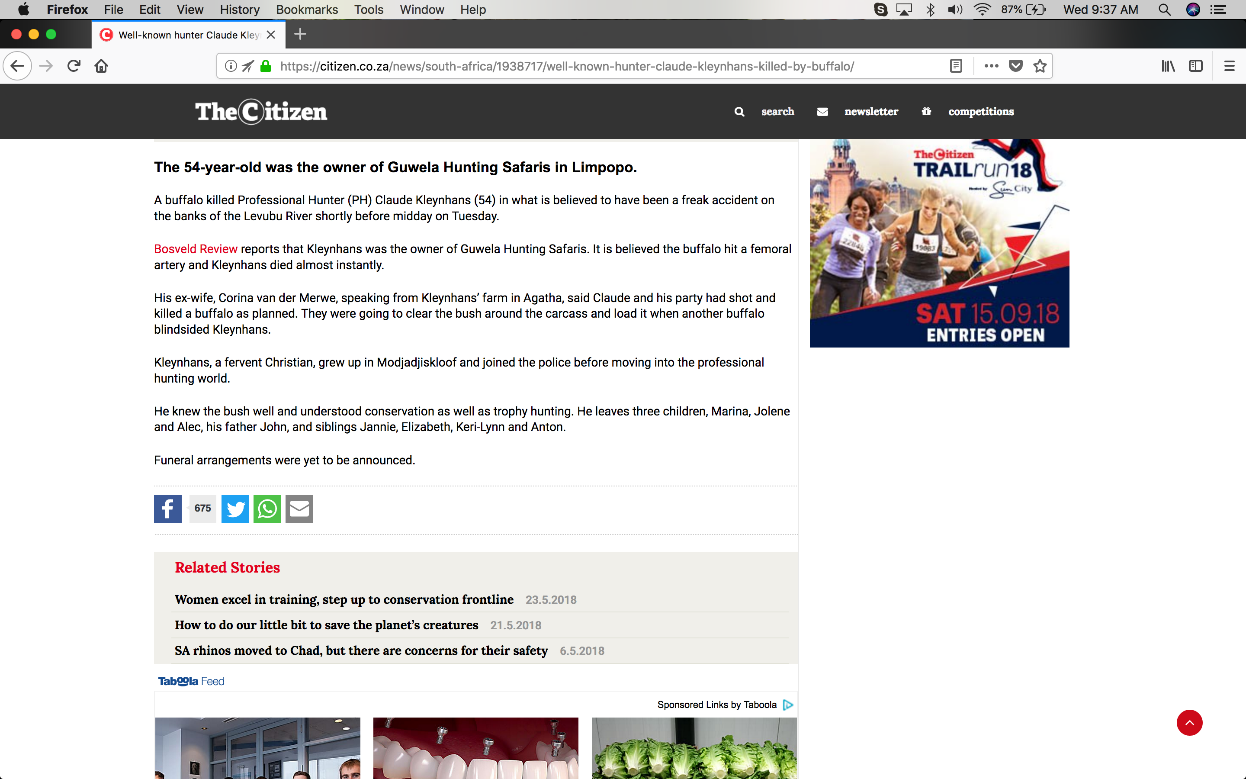Viewport: 1246px width, 779px height.
Task: Open the Window menu
Action: (x=422, y=9)
